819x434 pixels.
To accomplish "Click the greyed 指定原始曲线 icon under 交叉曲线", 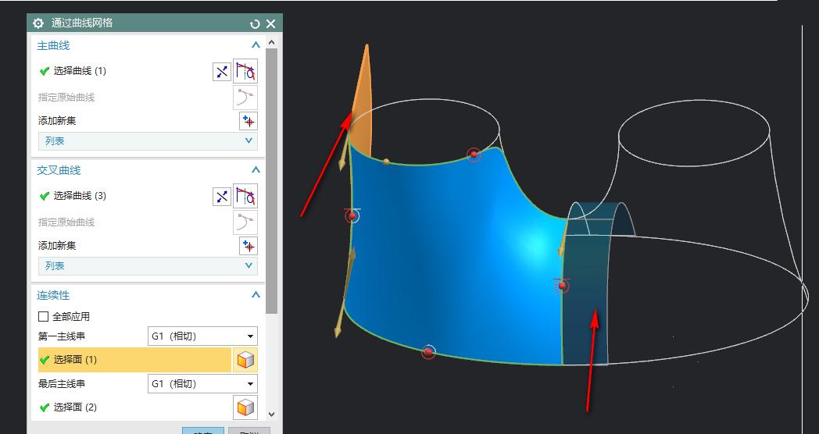I will point(245,222).
